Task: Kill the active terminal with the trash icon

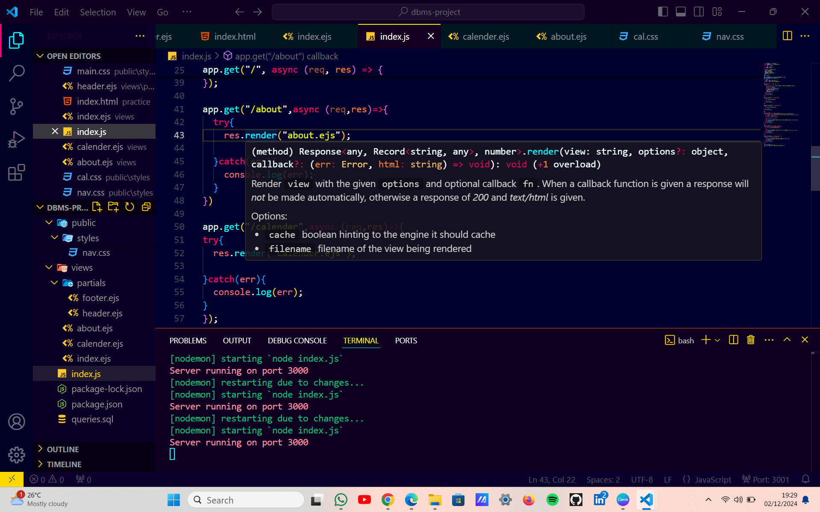Action: [751, 339]
